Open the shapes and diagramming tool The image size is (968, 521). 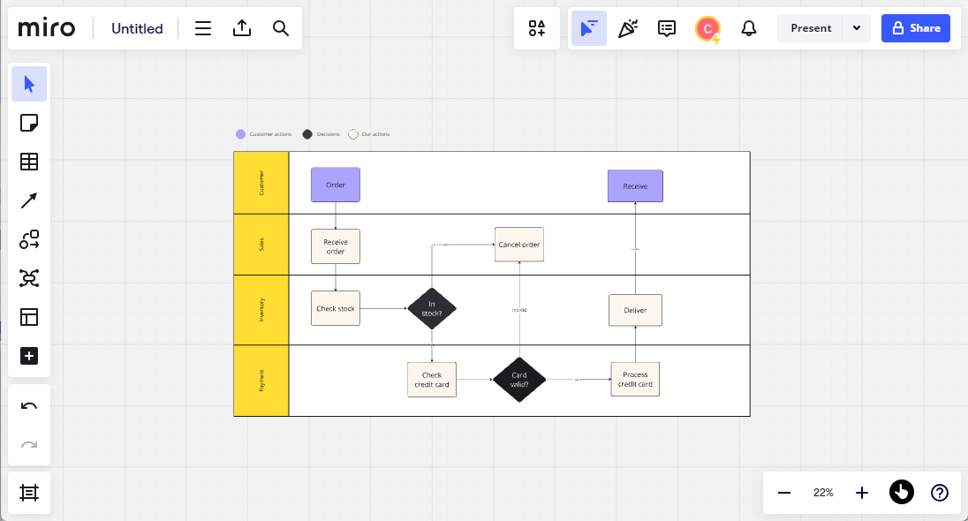pos(29,239)
